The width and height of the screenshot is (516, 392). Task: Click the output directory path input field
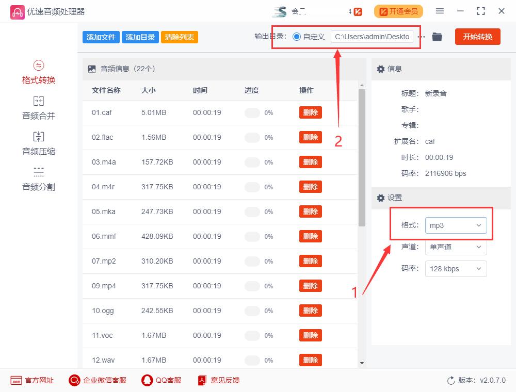[x=373, y=37]
